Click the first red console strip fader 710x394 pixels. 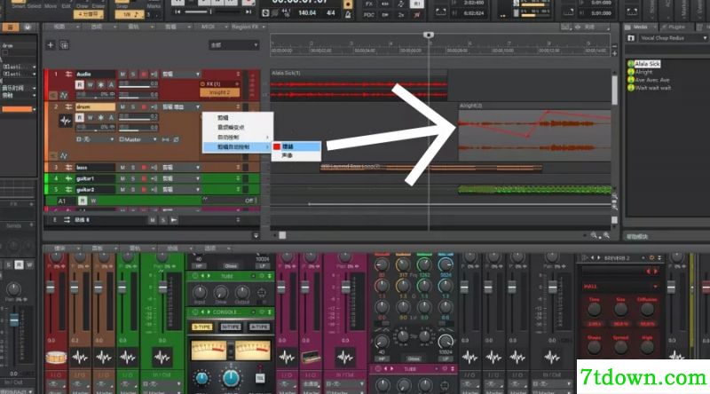point(51,288)
